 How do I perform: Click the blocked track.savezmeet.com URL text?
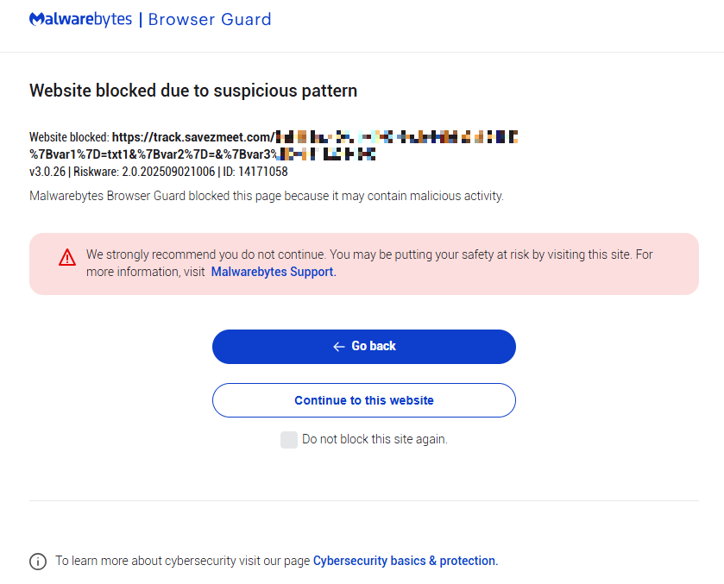pos(193,137)
